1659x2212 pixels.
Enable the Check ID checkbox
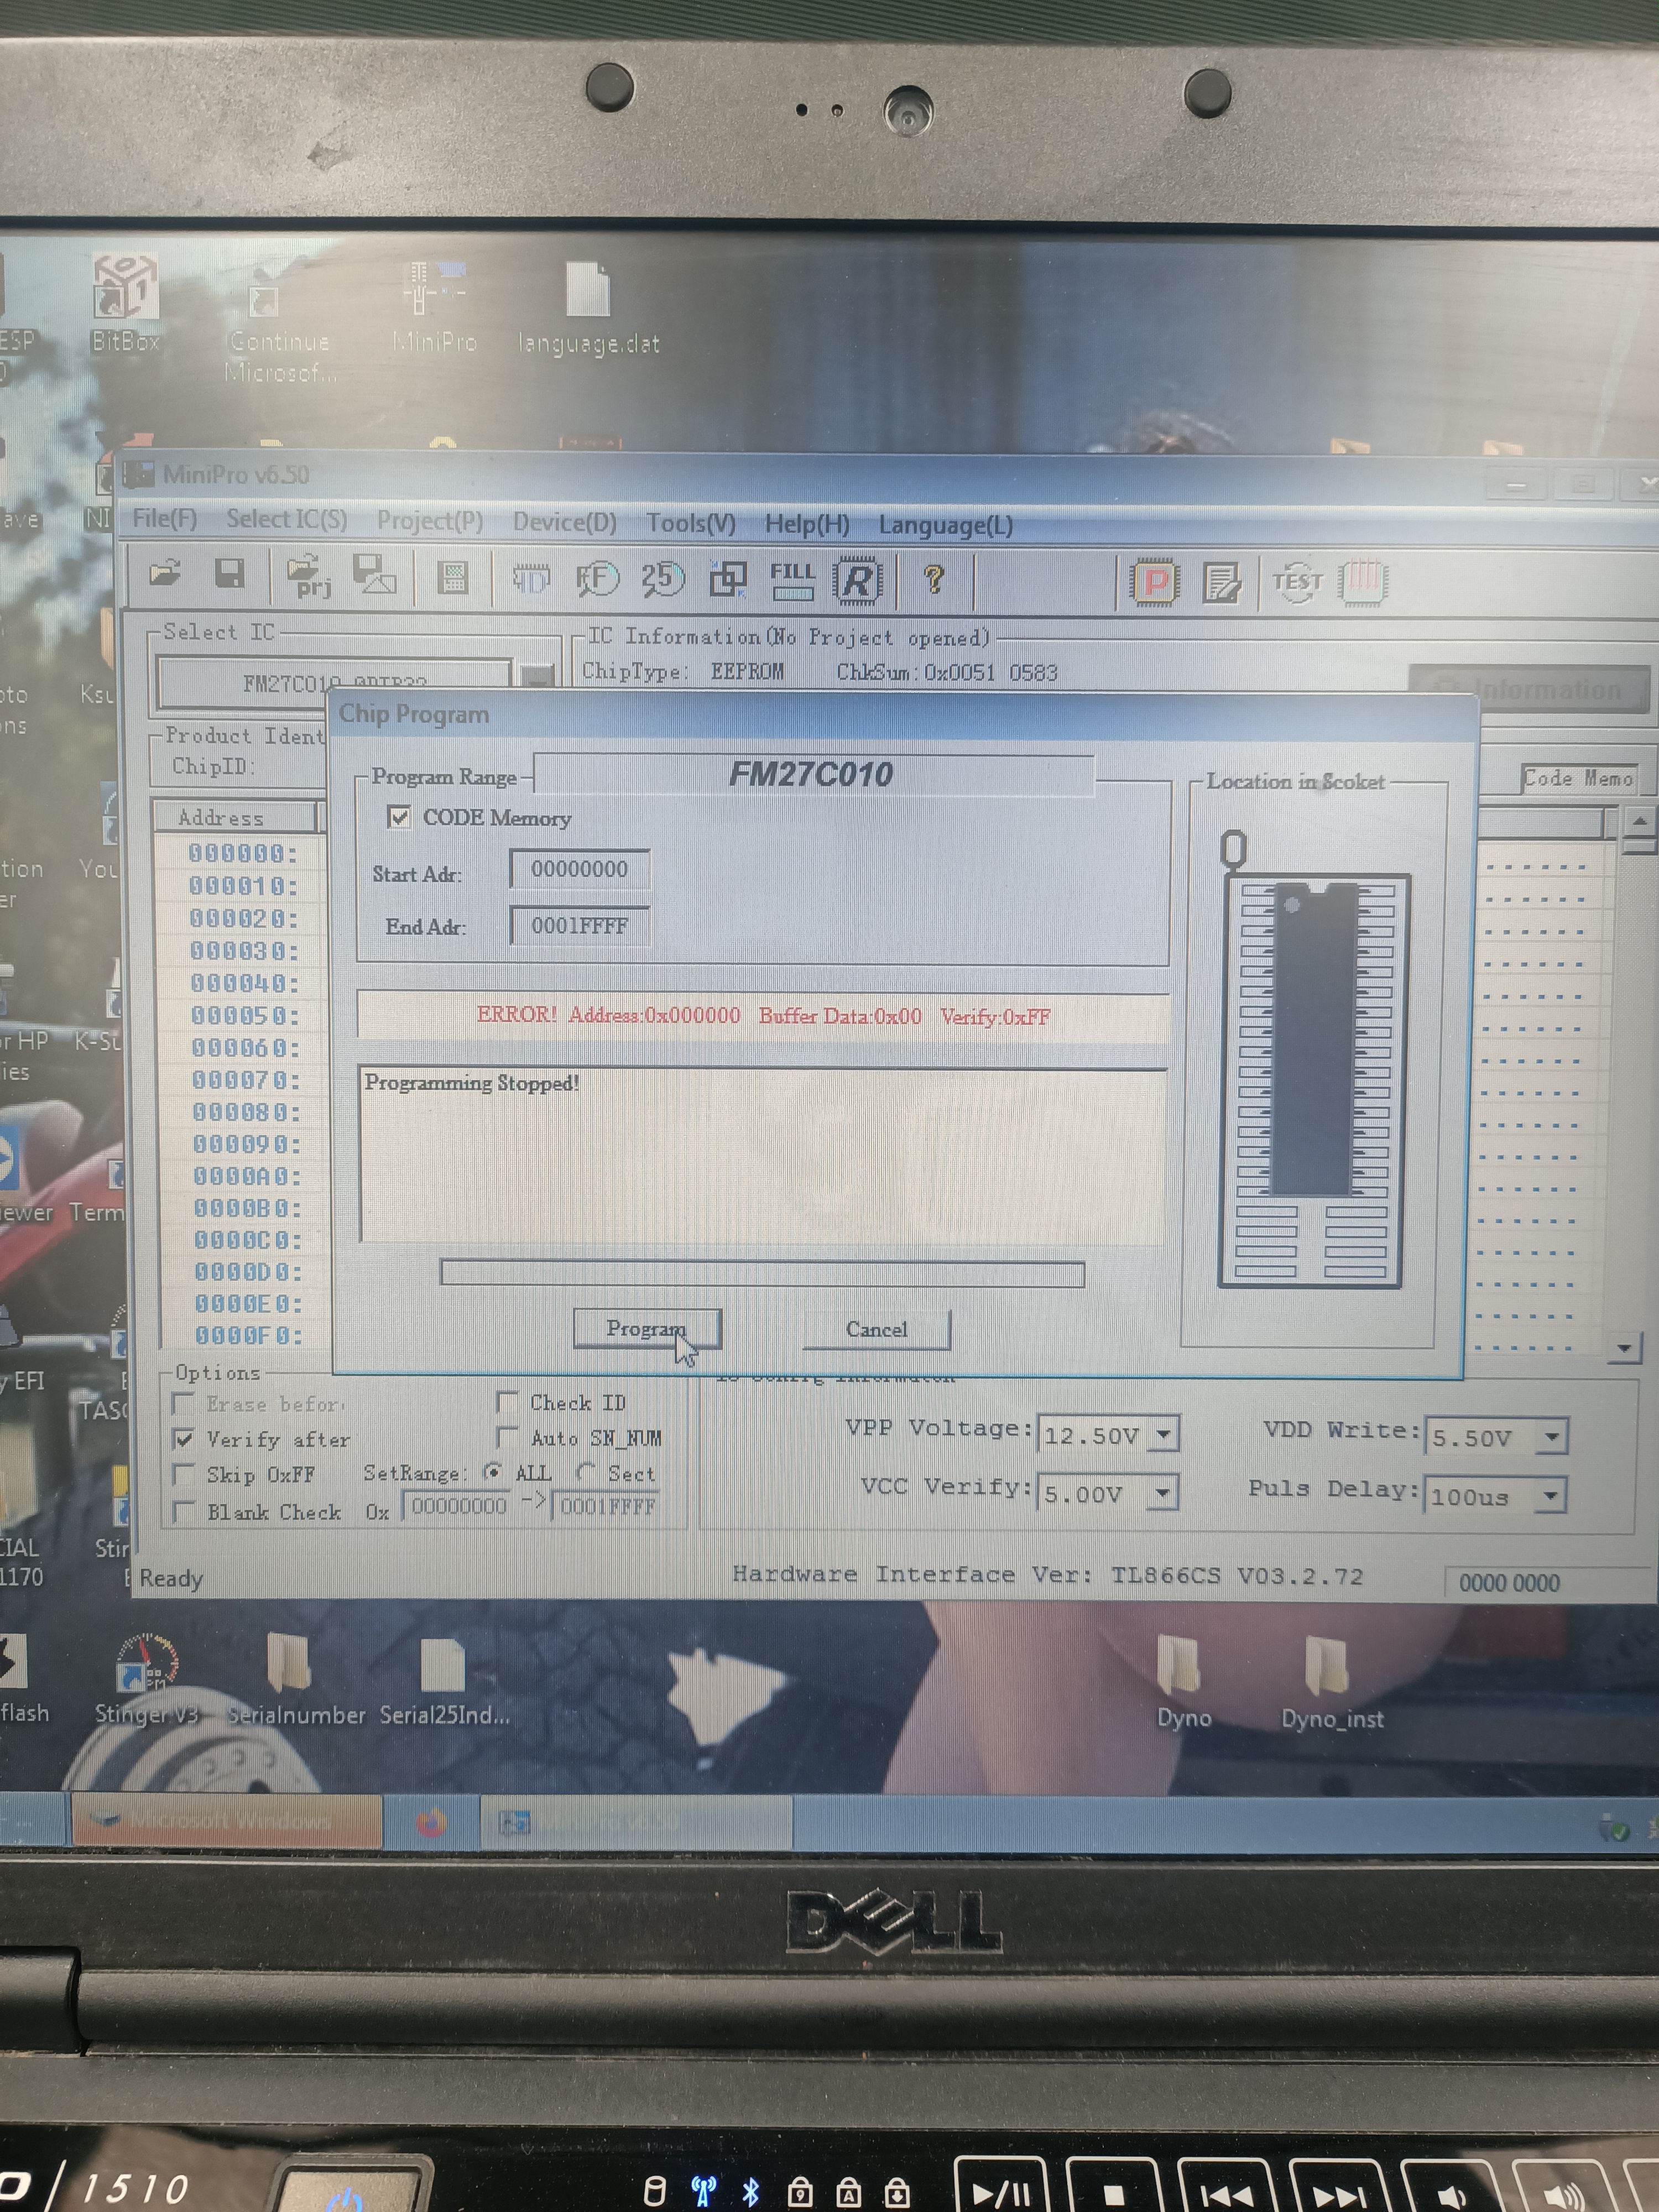508,1402
